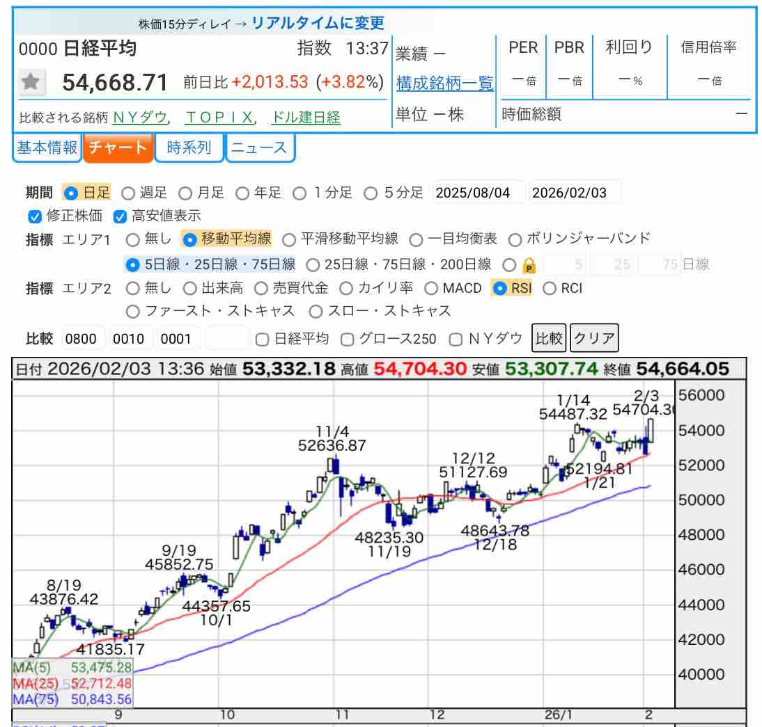The width and height of the screenshot is (762, 727).
Task: Open the ニュース tab
Action: [x=259, y=147]
